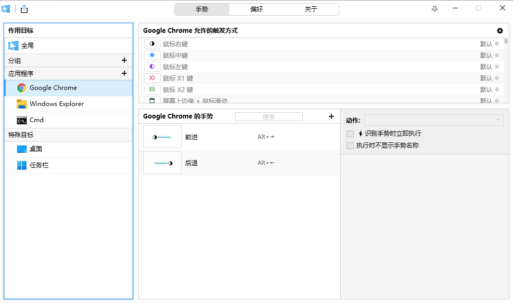Screen dimensions: 513x303
Task: Select the 全局 global target
Action: pos(28,46)
